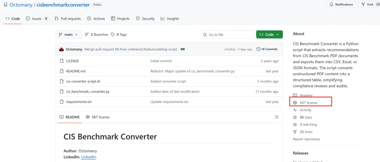Screen dimensions: 380x162
Task: Click the repository icon beside Octomany
Action: (x=6, y=5)
